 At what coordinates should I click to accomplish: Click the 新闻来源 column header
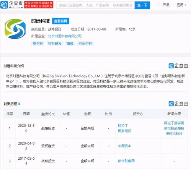tap(174, 114)
